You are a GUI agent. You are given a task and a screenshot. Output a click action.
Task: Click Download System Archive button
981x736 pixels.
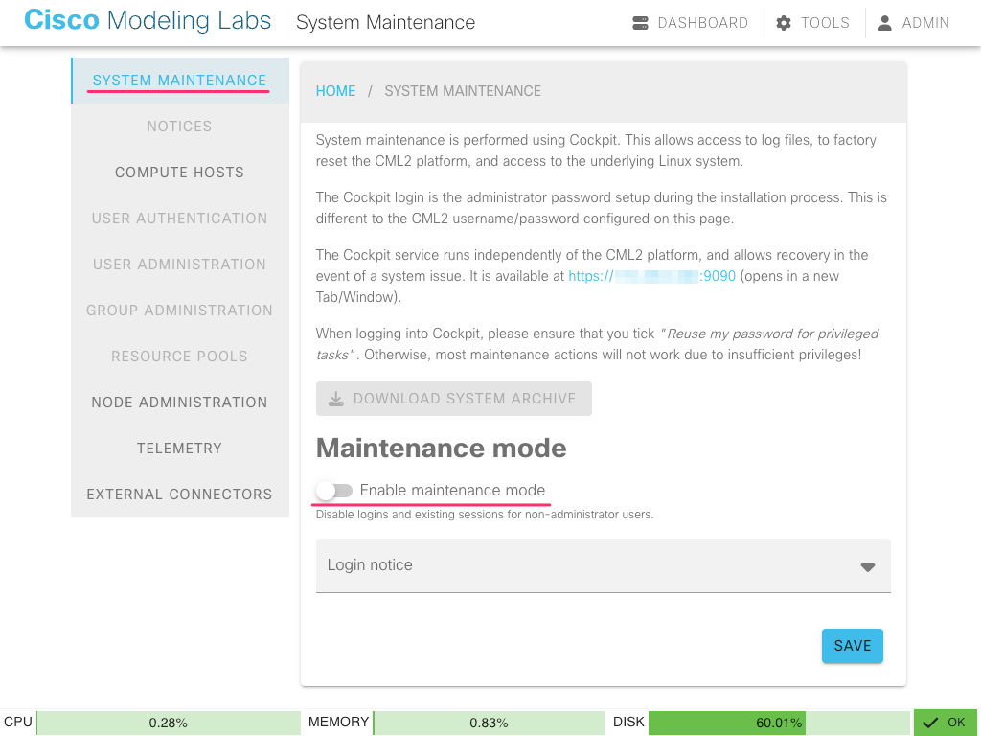[x=453, y=399]
